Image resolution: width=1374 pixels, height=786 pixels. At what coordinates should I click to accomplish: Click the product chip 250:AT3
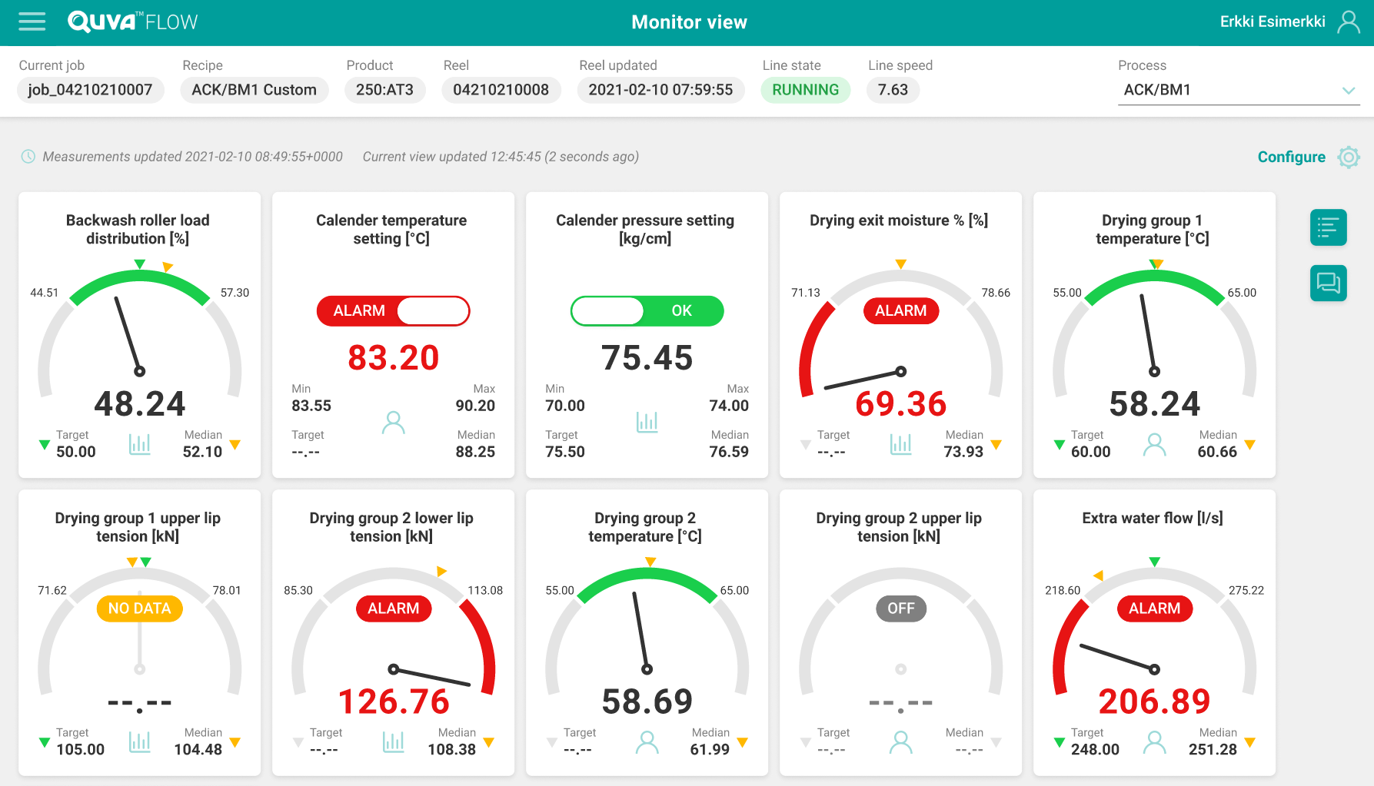pyautogui.click(x=385, y=90)
